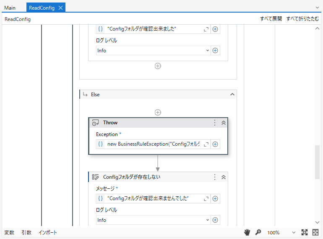Open Throw activity options menu

[215, 123]
